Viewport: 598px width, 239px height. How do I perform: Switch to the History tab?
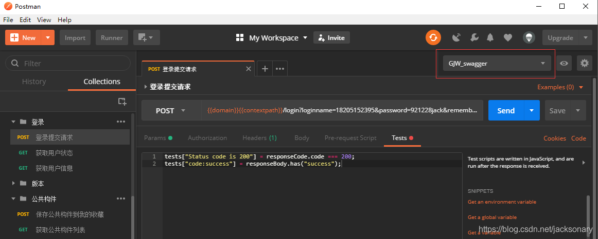point(34,82)
